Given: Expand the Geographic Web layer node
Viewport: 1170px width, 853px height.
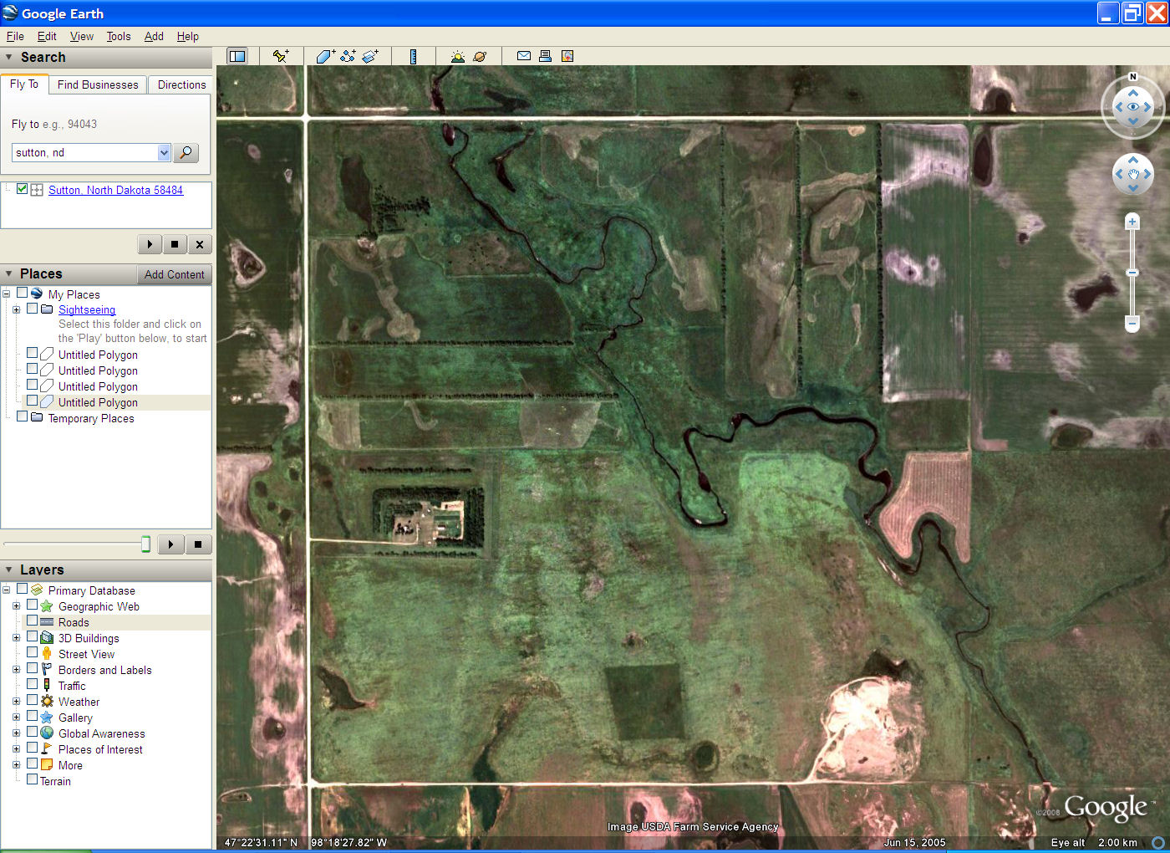Looking at the screenshot, I should [16, 606].
